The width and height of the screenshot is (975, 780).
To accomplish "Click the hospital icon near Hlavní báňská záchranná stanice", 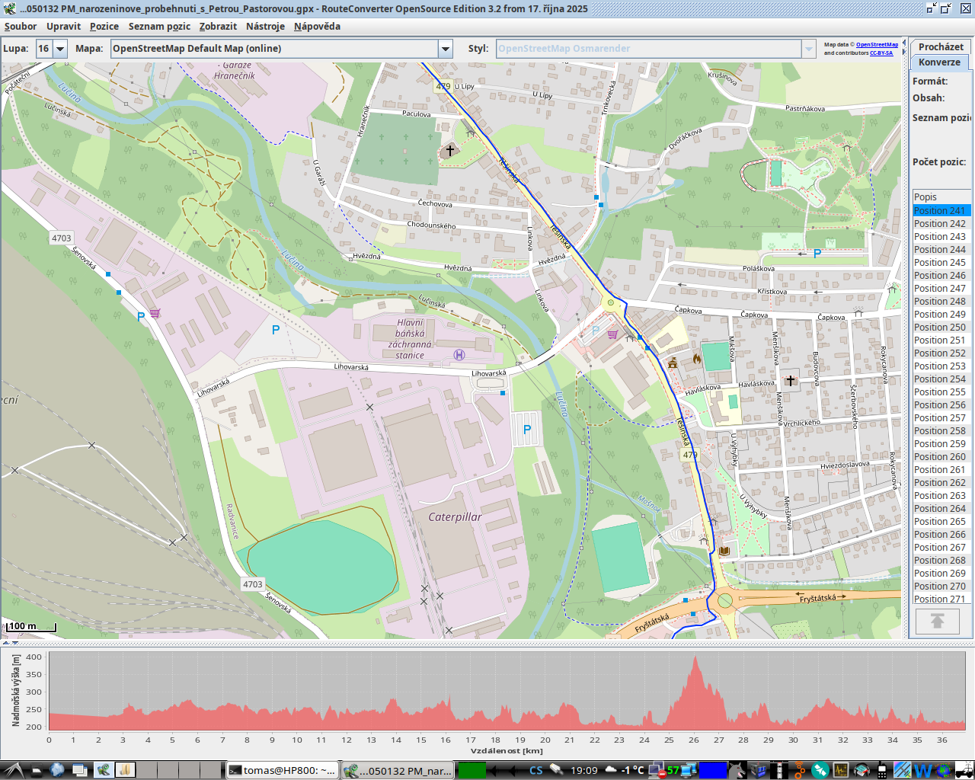I will click(459, 354).
